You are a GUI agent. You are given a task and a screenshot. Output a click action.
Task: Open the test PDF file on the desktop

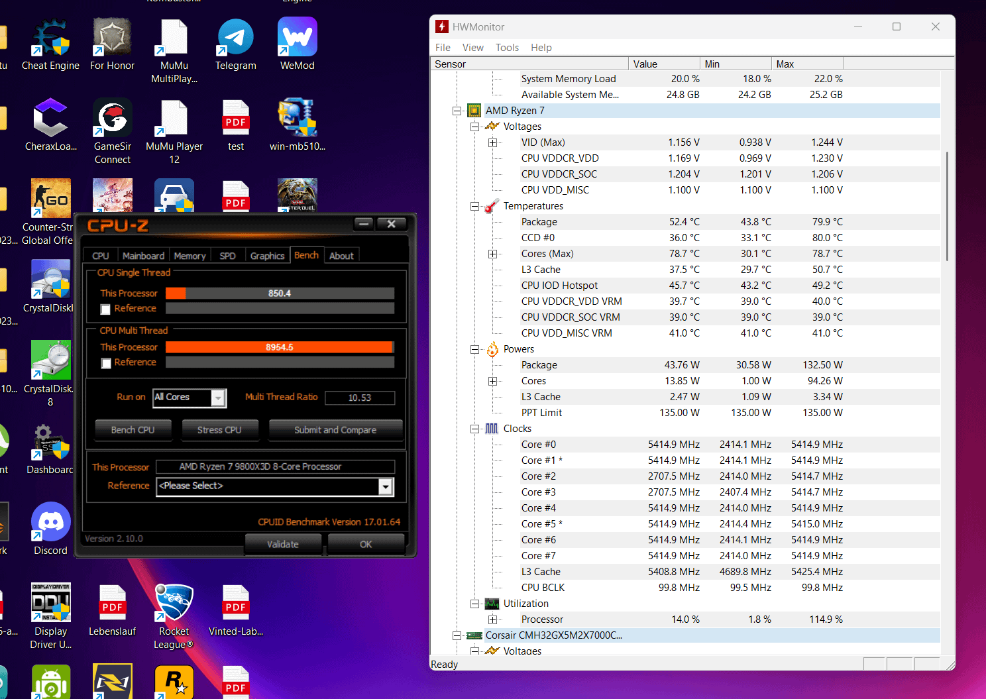[235, 126]
